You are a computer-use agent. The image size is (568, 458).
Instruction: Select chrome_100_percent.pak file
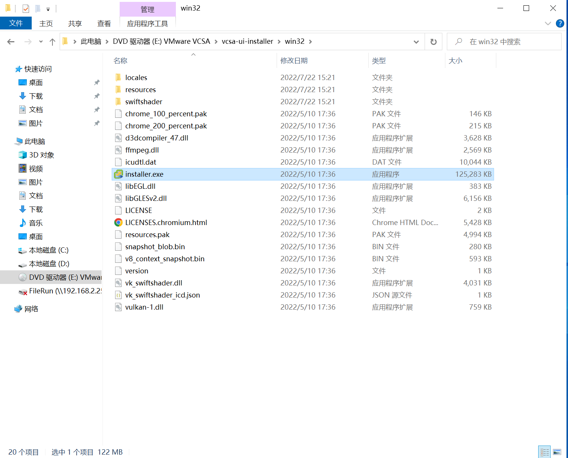(303, 114)
